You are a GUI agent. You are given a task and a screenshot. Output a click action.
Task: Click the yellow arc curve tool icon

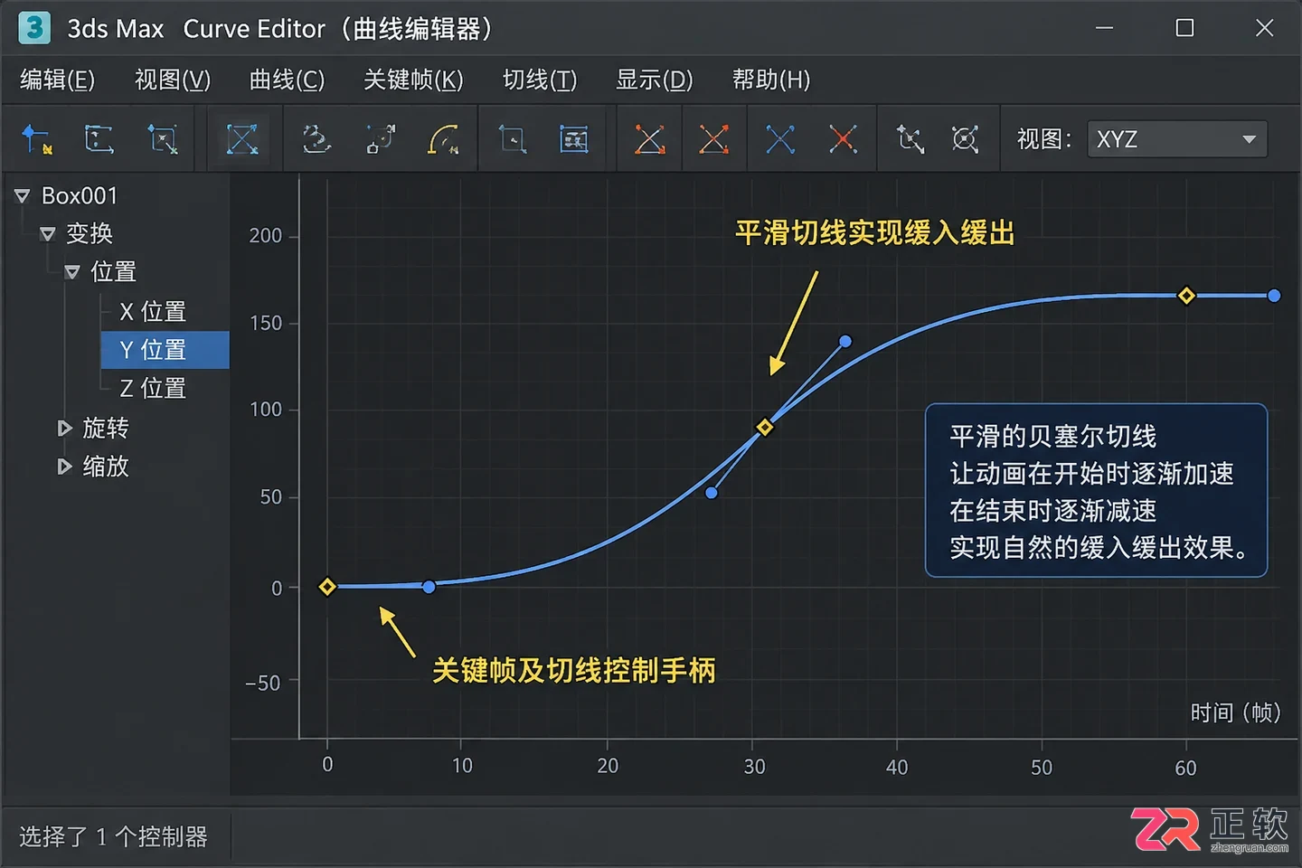coord(443,139)
